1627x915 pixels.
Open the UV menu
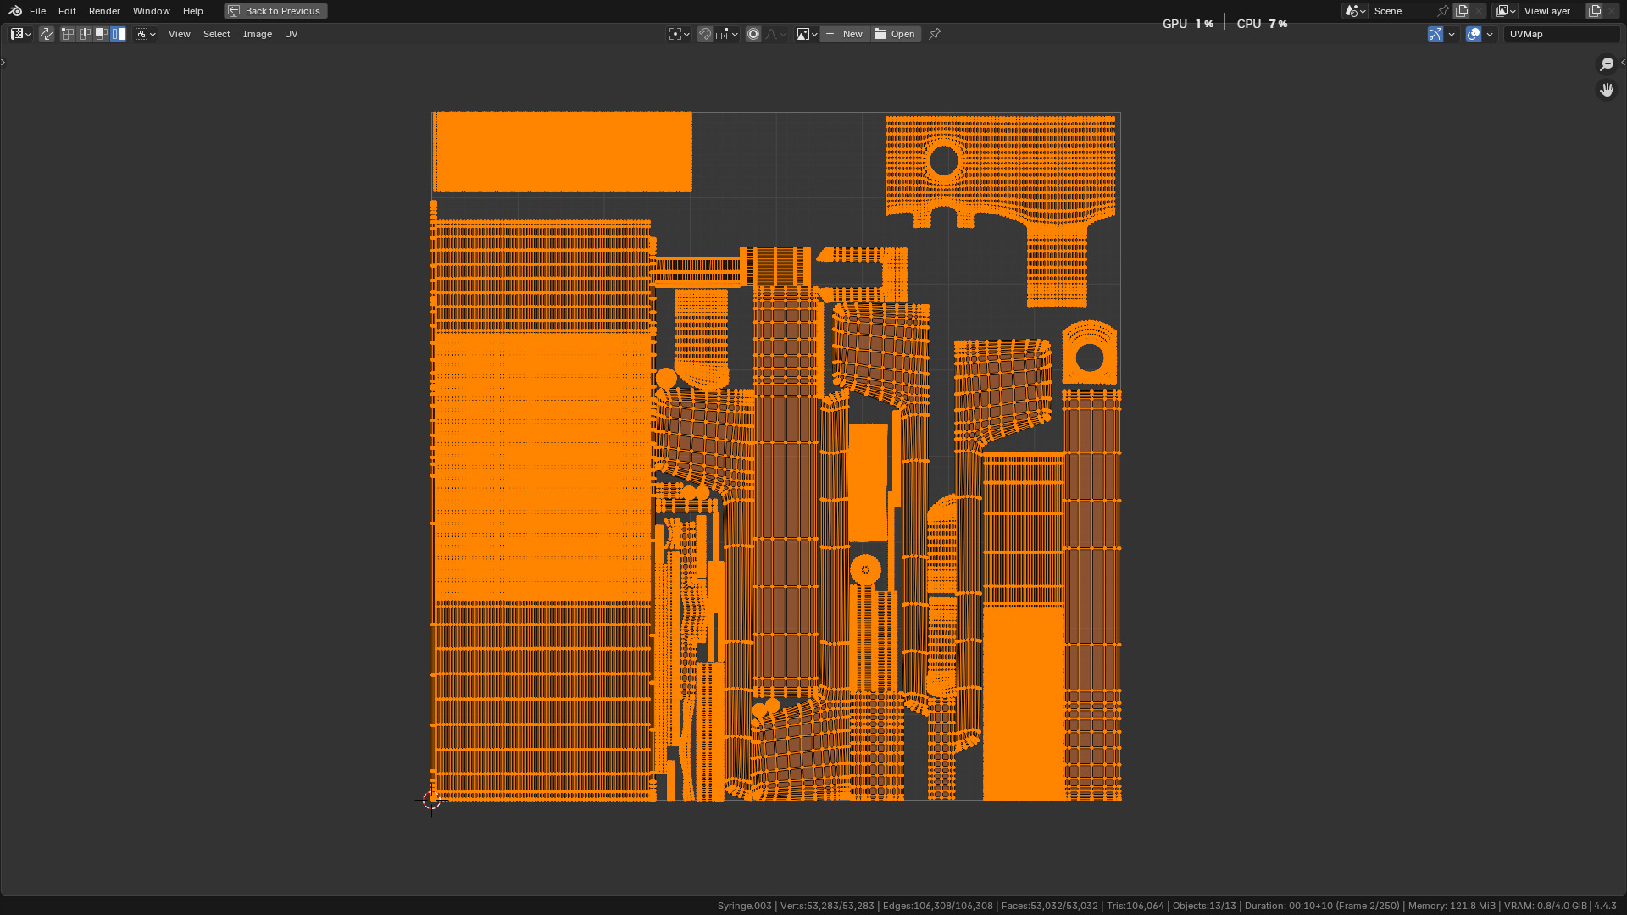click(291, 34)
